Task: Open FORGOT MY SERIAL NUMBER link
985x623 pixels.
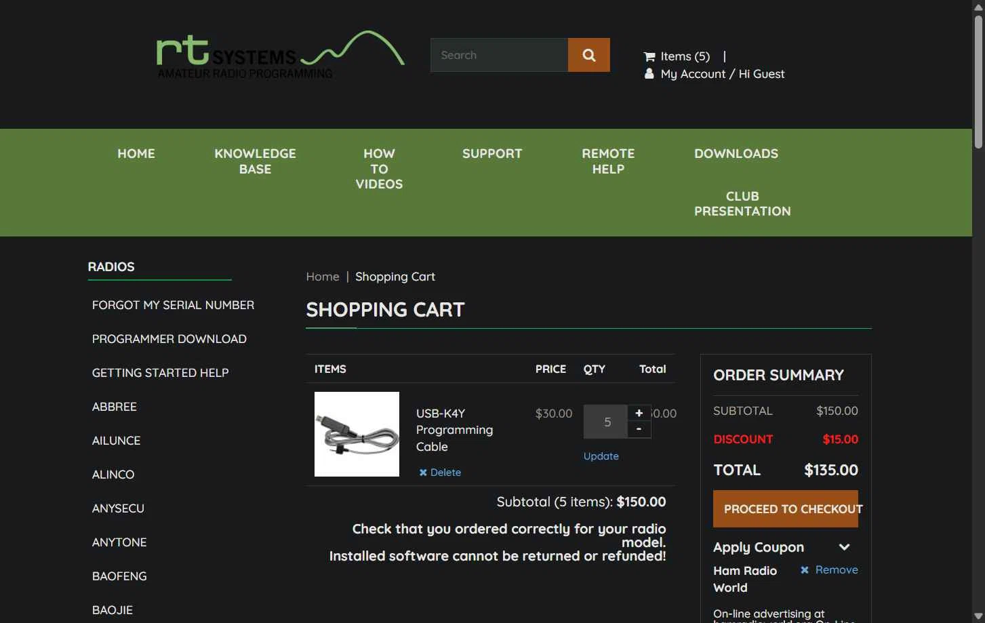Action: [x=173, y=305]
